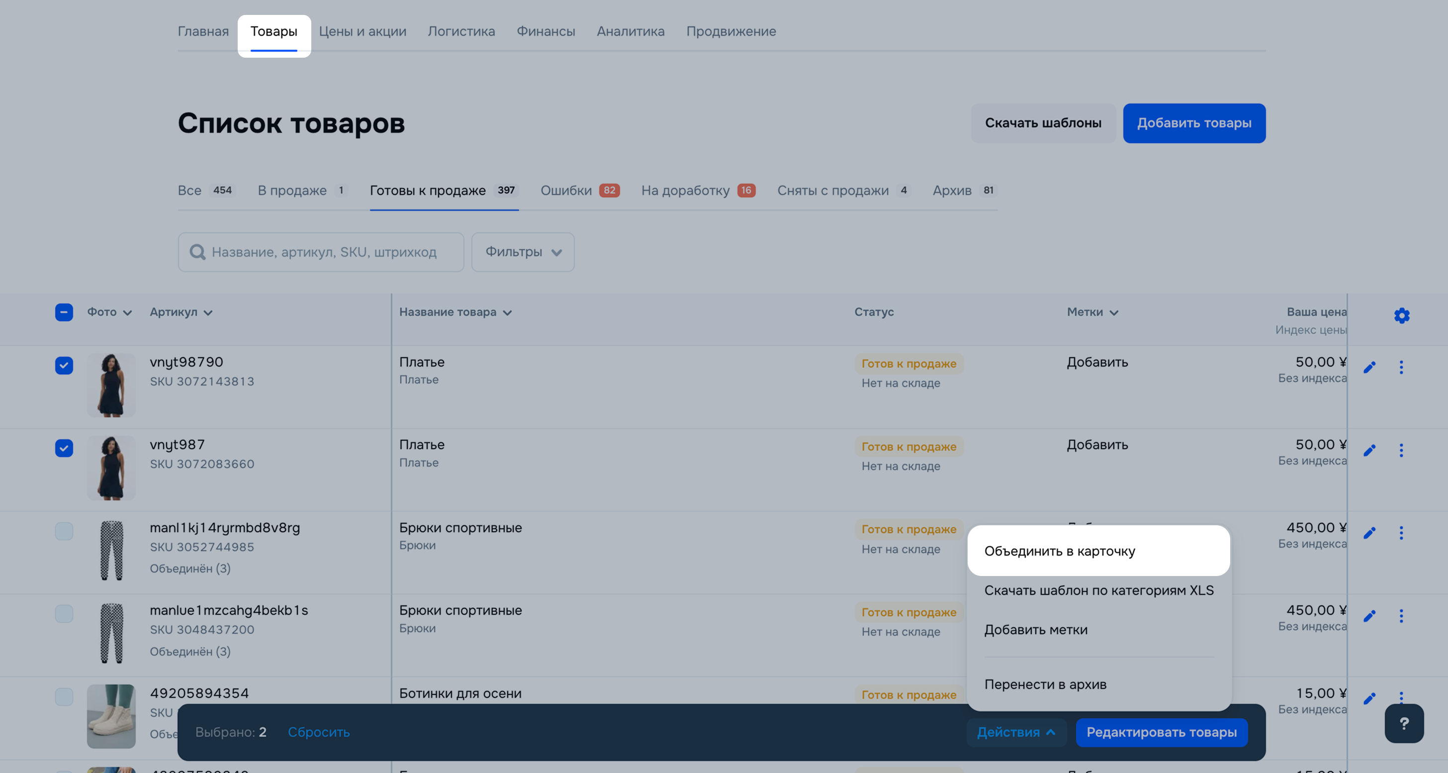1448x773 pixels.
Task: Open table column settings gear icon
Action: (1401, 315)
